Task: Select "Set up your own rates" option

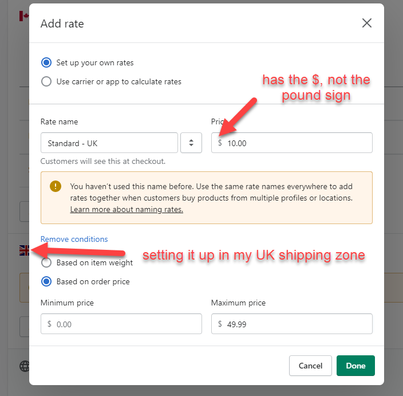Action: (46, 62)
